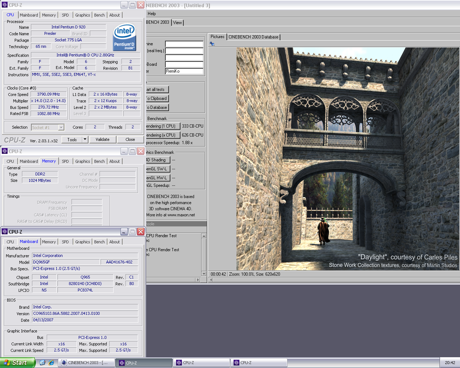
Task: Click the Socket 775 LGA package value
Action: [x=68, y=40]
